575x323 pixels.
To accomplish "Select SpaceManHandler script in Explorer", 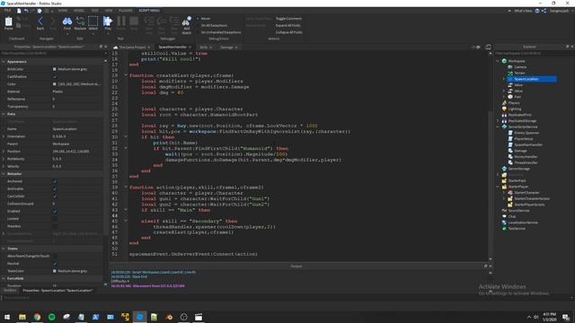I will click(528, 144).
